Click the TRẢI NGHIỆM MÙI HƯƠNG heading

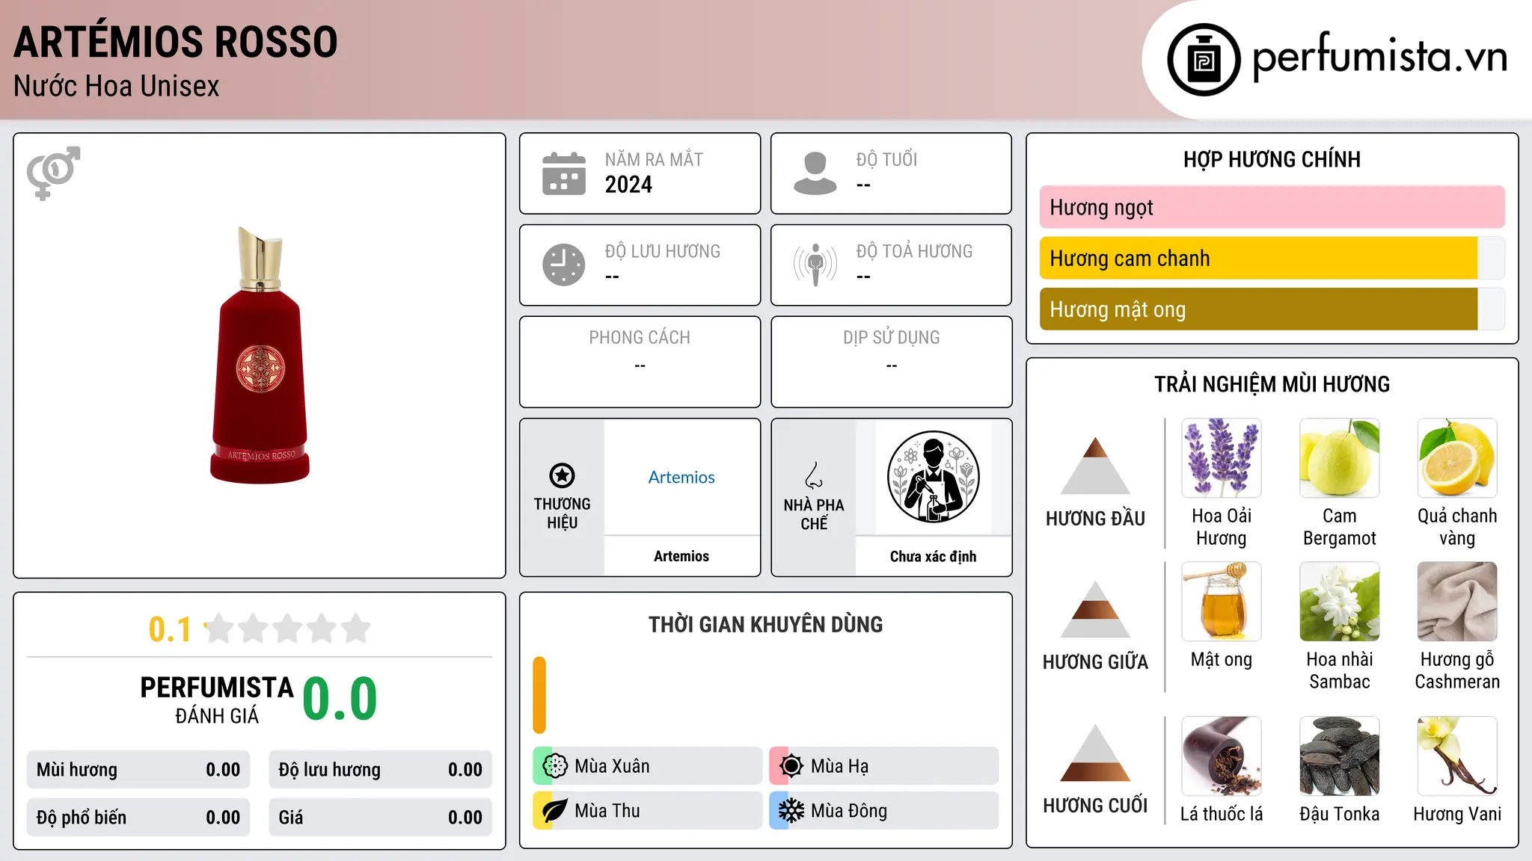1272,384
